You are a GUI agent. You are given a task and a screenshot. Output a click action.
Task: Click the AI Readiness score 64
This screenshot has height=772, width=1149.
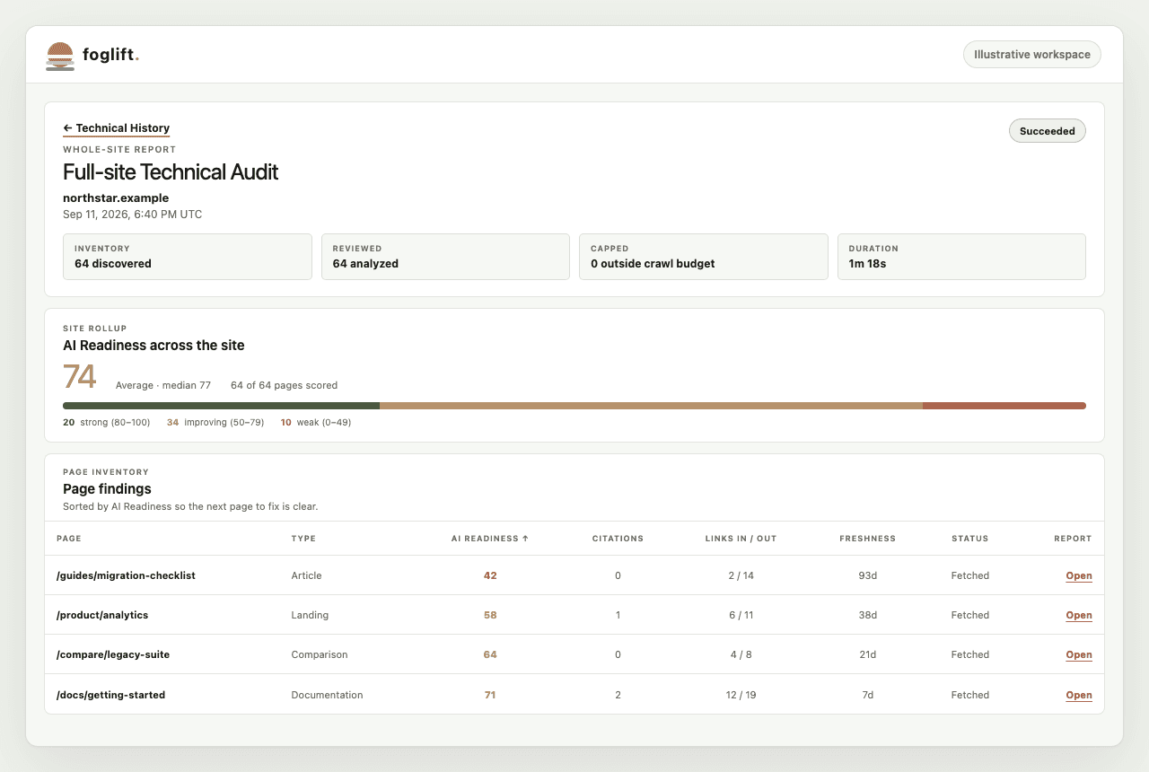(490, 654)
